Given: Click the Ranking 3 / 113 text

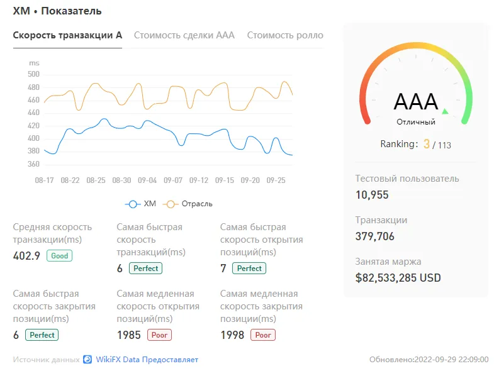Looking at the screenshot, I should 415,144.
